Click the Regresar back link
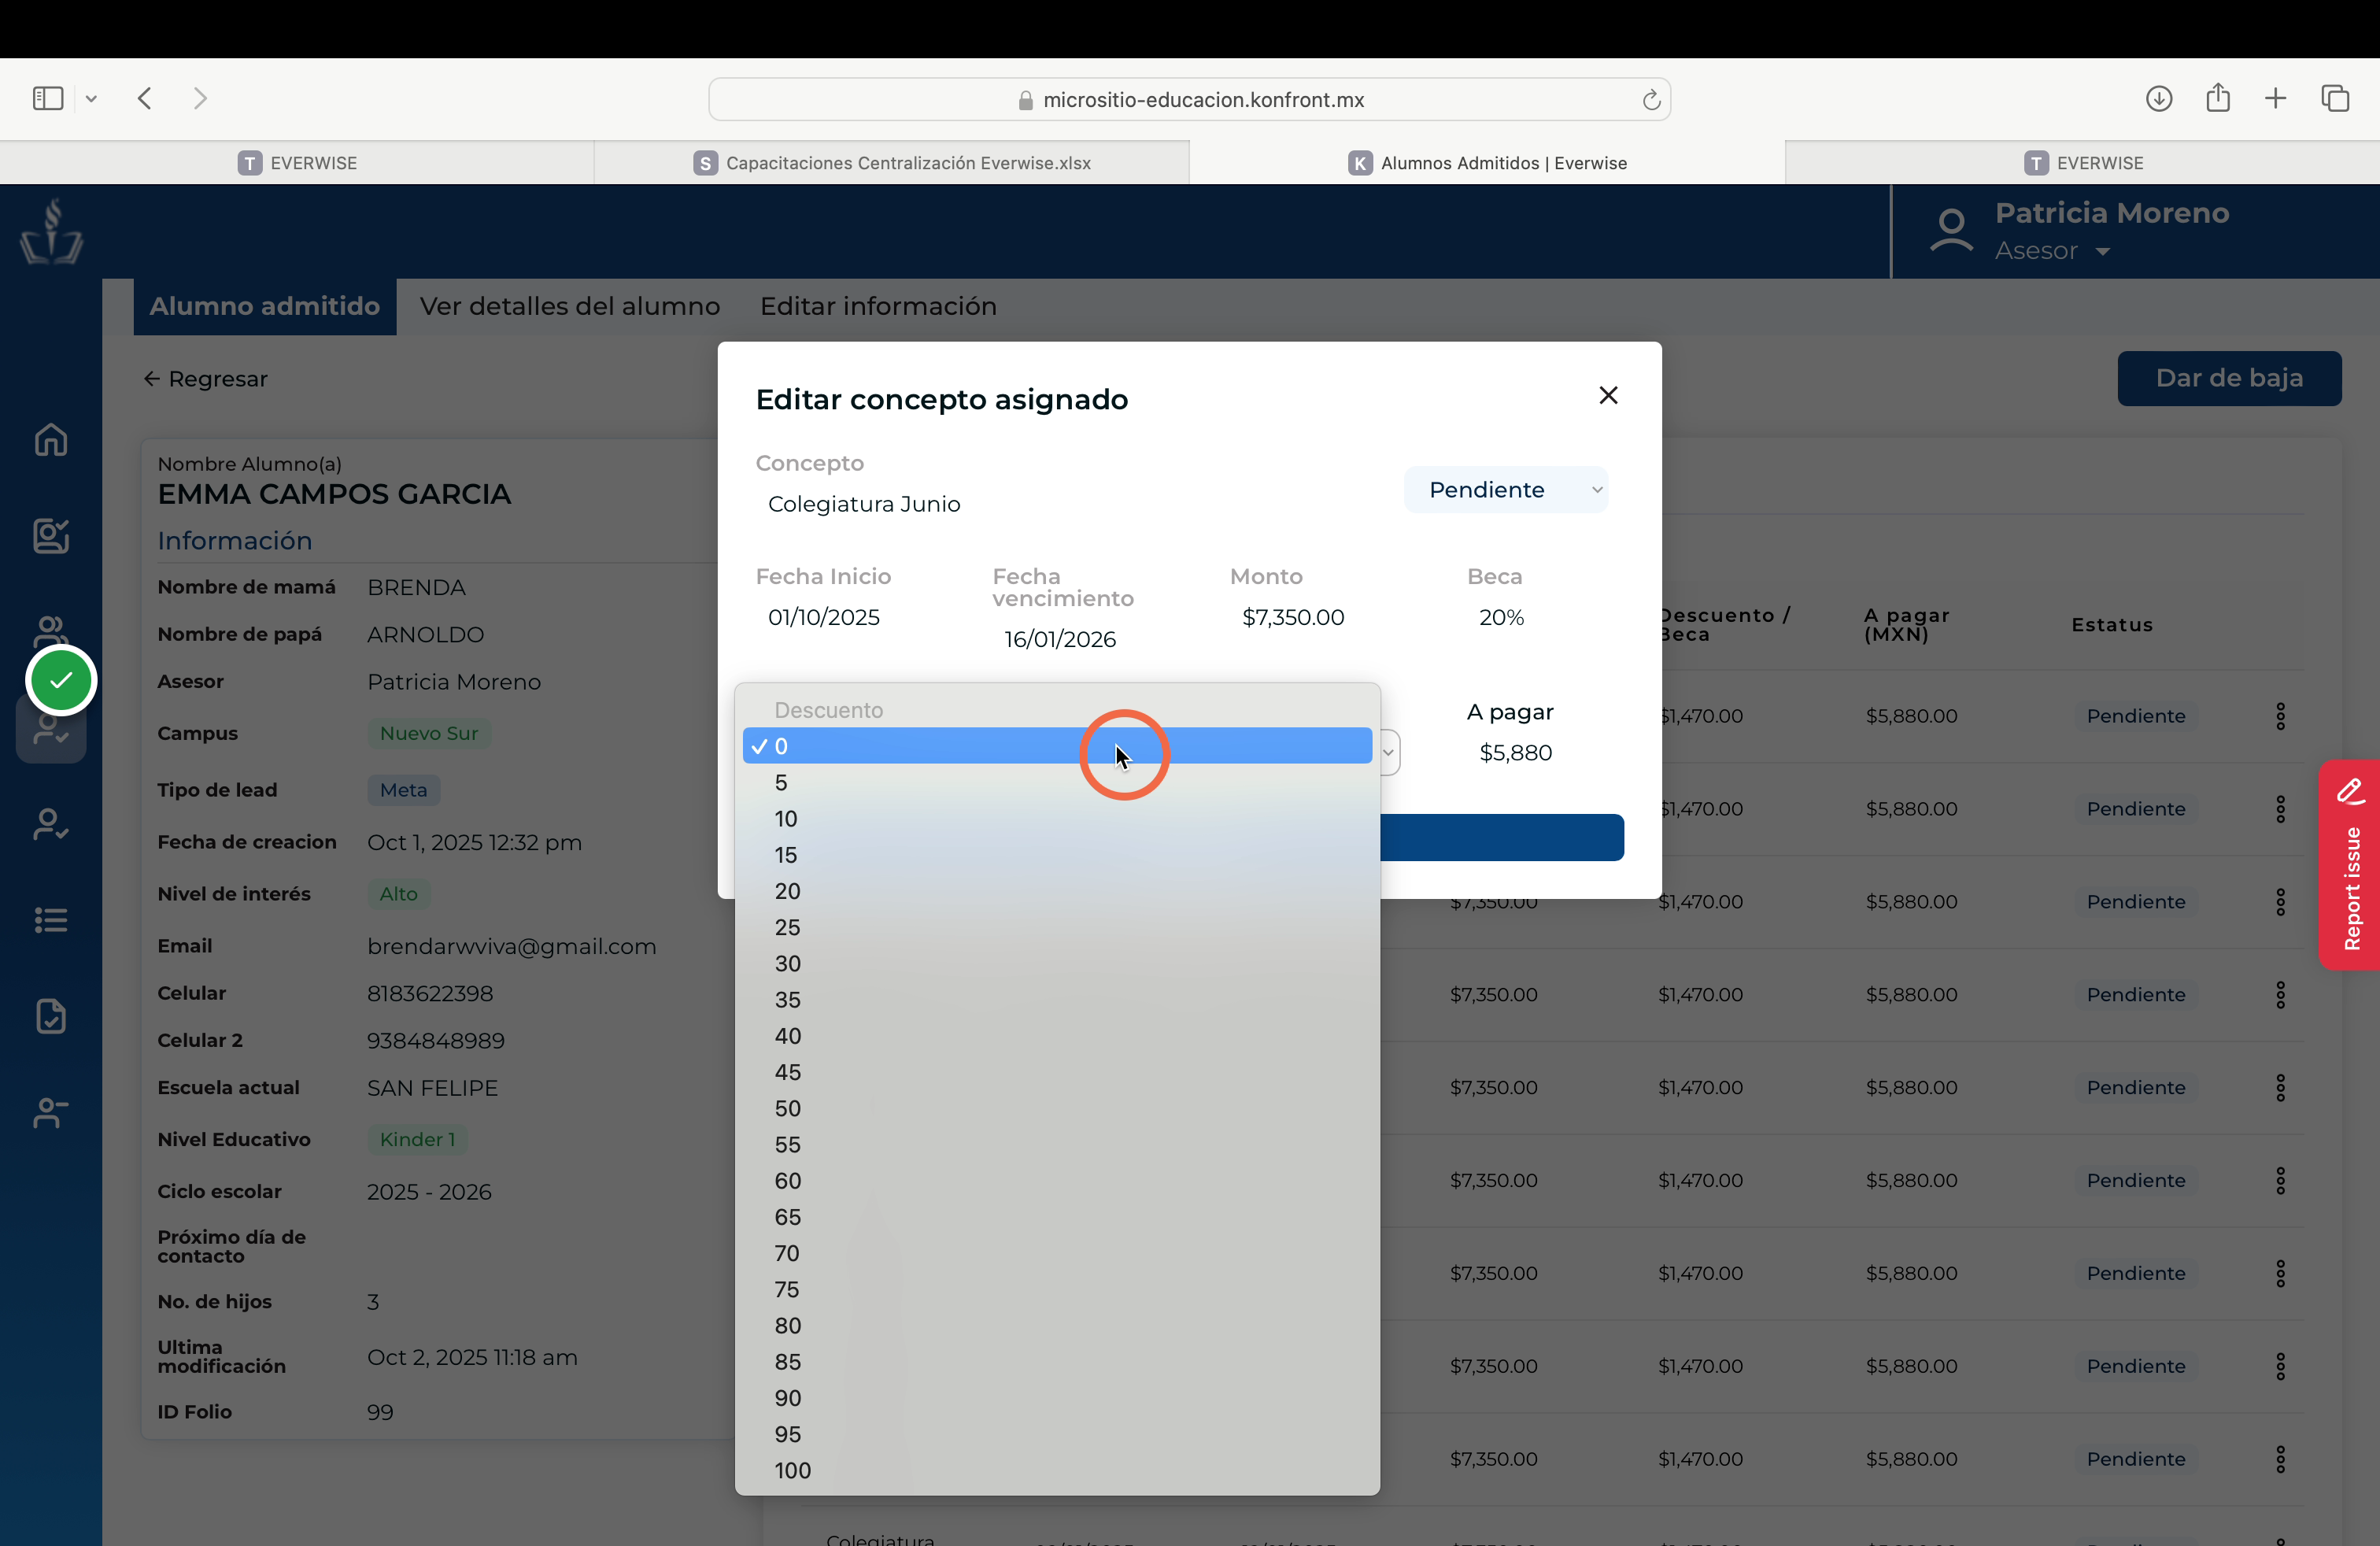This screenshot has width=2380, height=1546. tap(205, 379)
